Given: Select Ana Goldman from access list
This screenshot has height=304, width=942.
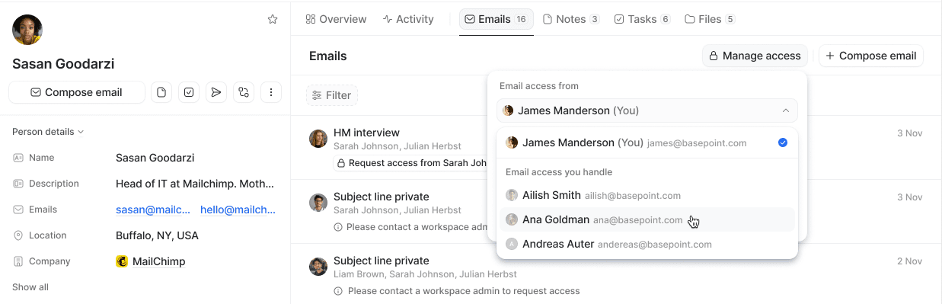Looking at the screenshot, I should click(647, 220).
